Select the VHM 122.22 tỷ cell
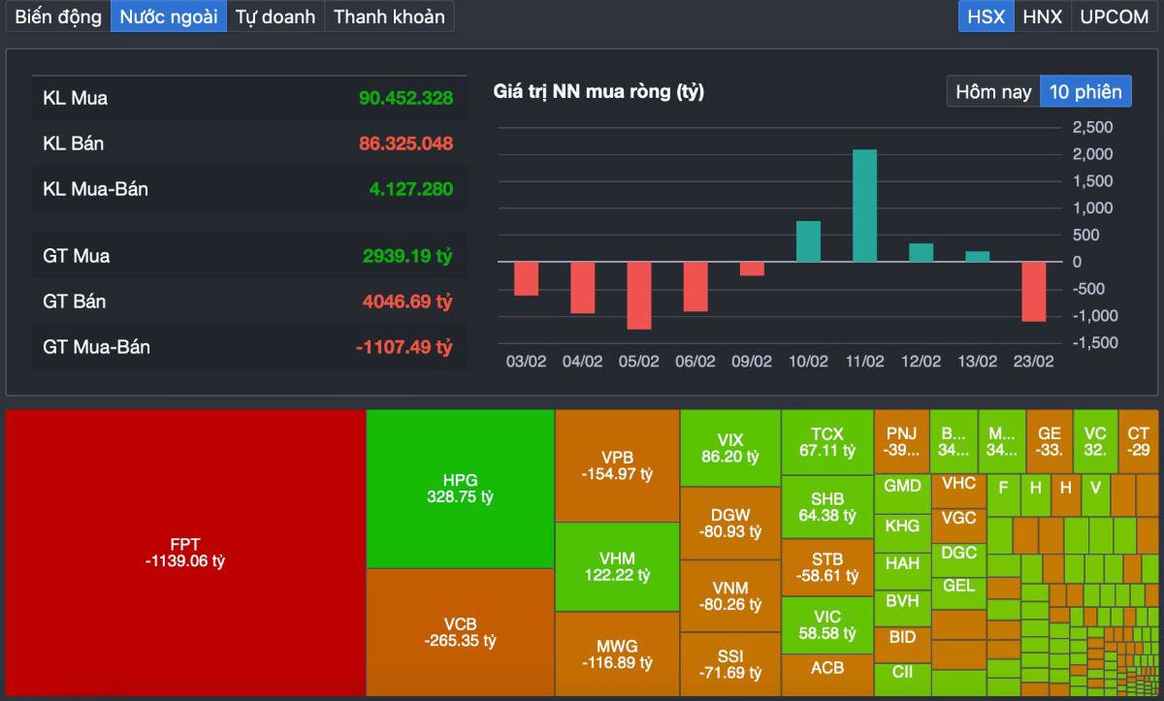This screenshot has width=1164, height=701. pyautogui.click(x=617, y=567)
